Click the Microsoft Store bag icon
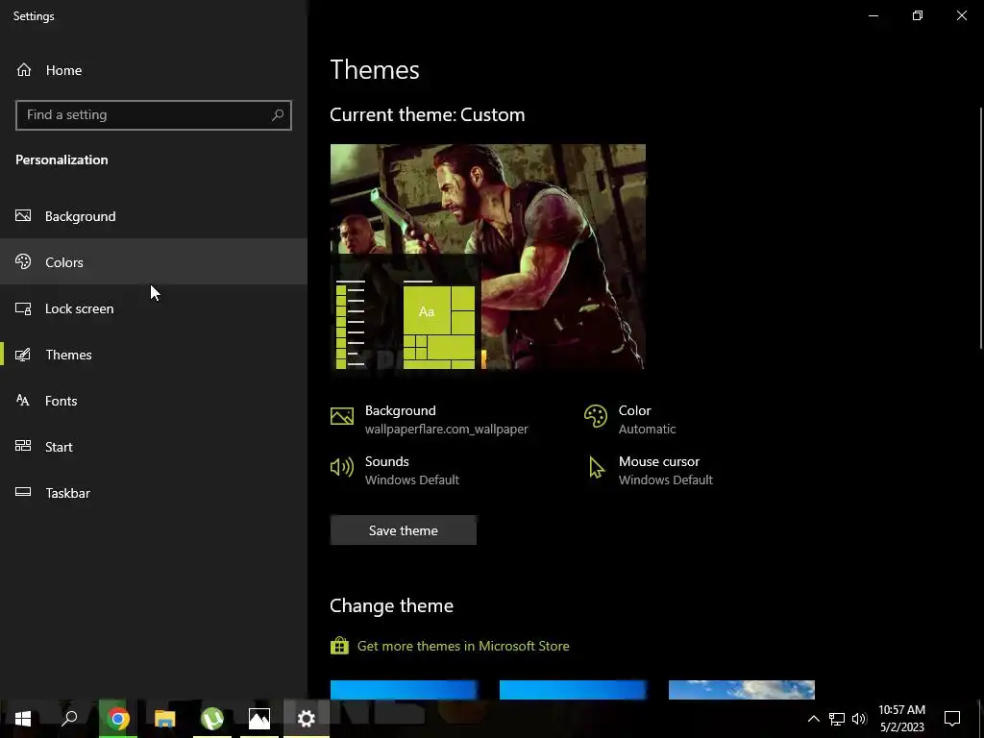 click(339, 646)
